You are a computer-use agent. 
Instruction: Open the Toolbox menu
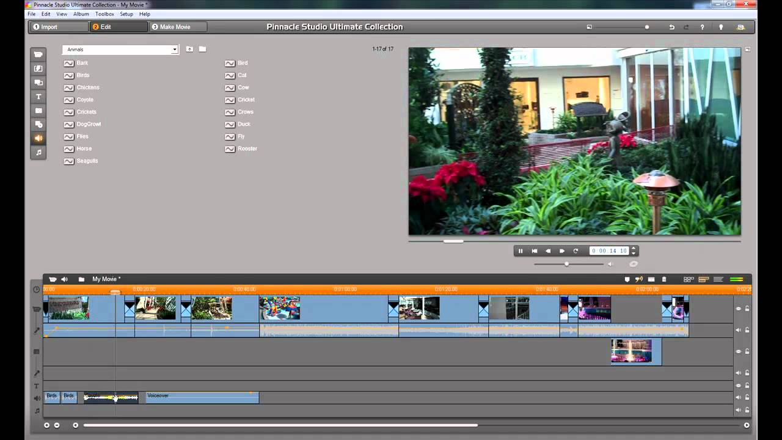tap(104, 13)
